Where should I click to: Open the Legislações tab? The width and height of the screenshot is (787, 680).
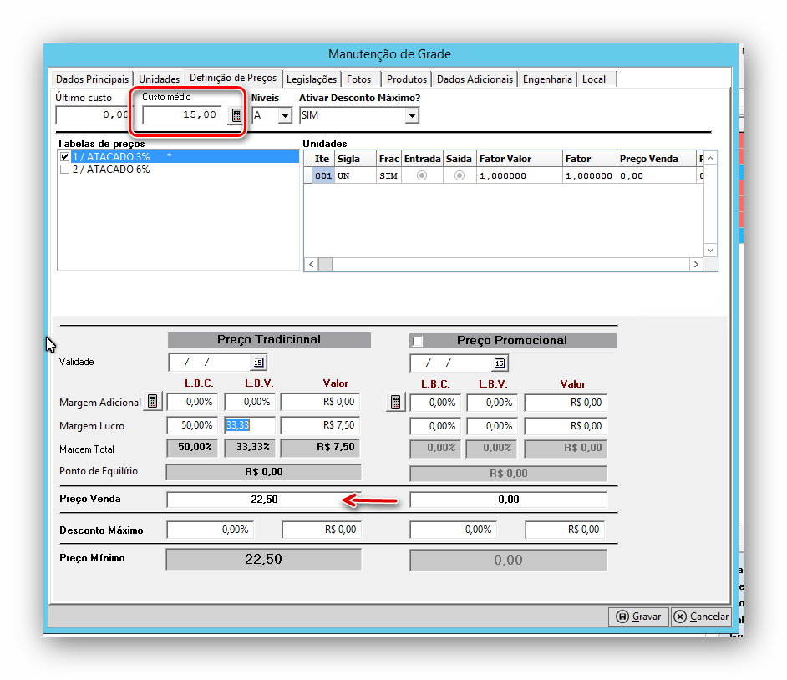[312, 79]
